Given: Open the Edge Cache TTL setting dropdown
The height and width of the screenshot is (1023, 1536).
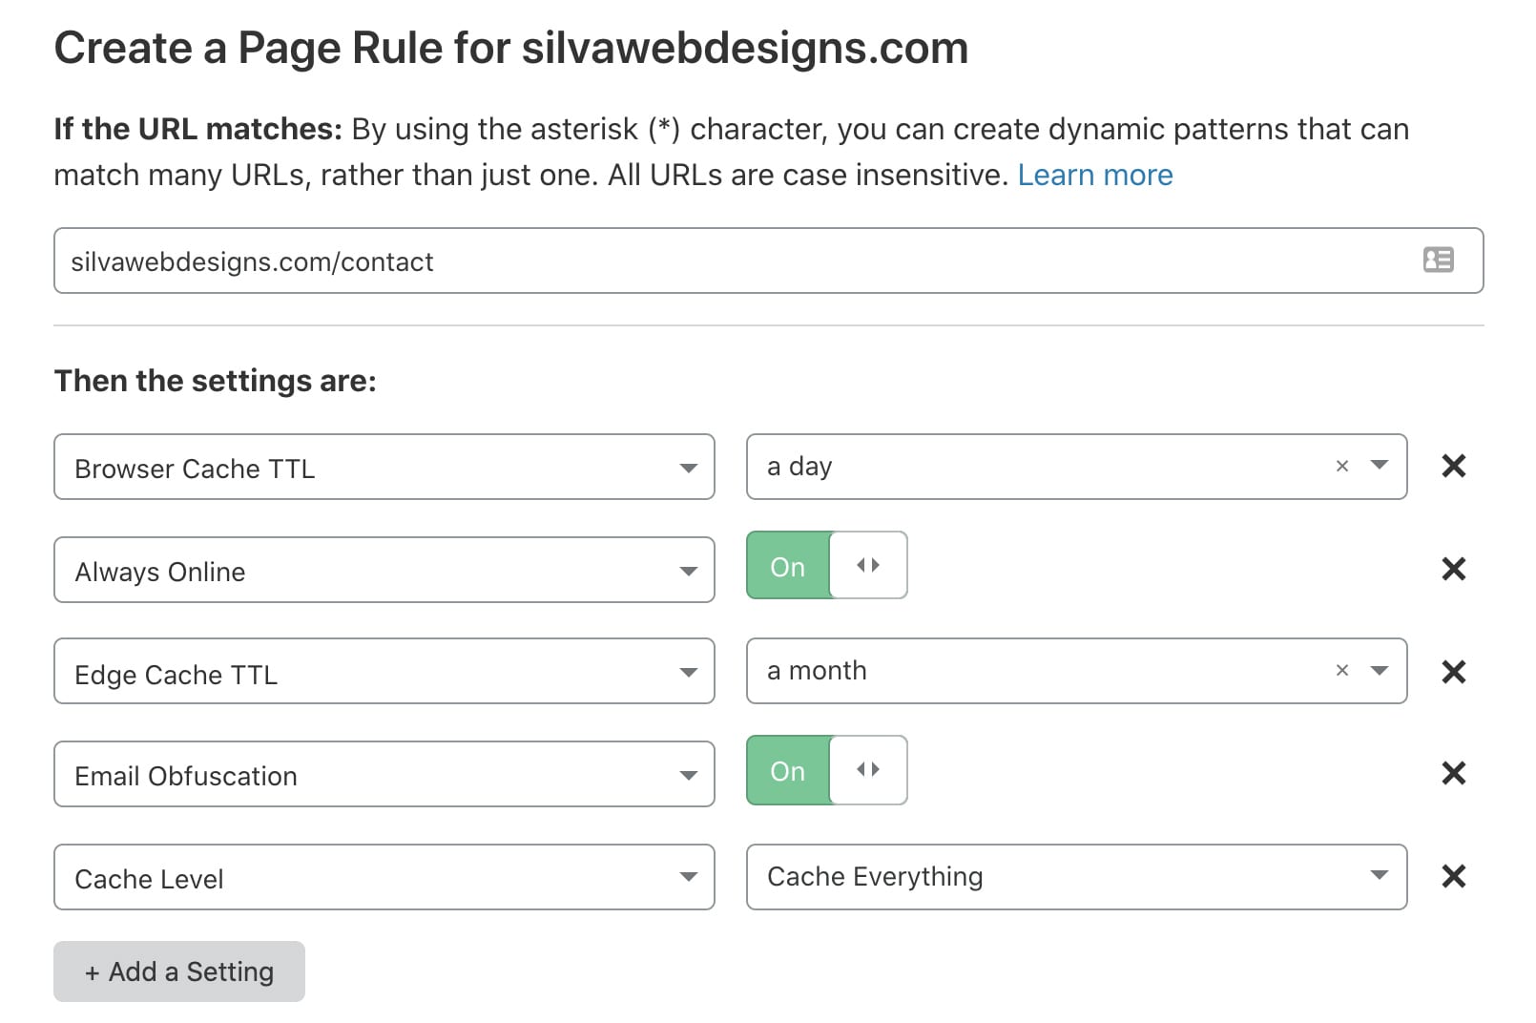Looking at the screenshot, I should 384,671.
